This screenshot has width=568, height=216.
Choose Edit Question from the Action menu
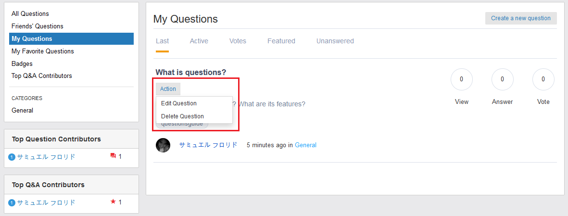(179, 103)
